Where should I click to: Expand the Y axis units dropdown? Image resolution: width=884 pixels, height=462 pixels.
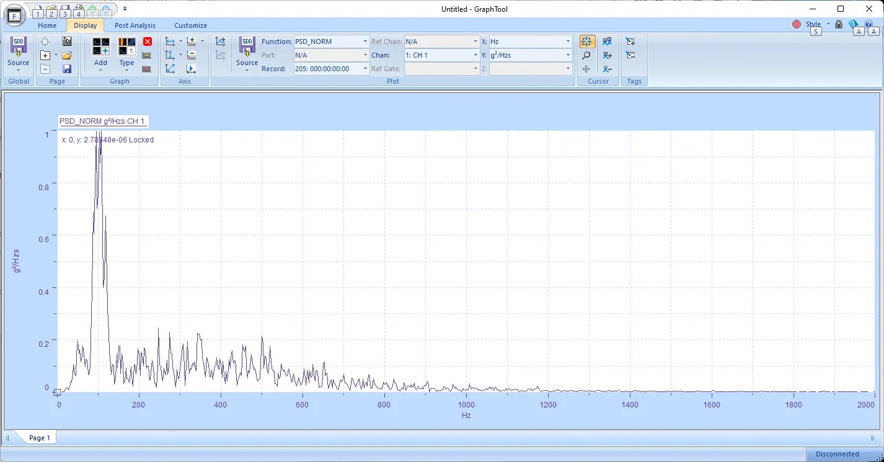click(567, 54)
